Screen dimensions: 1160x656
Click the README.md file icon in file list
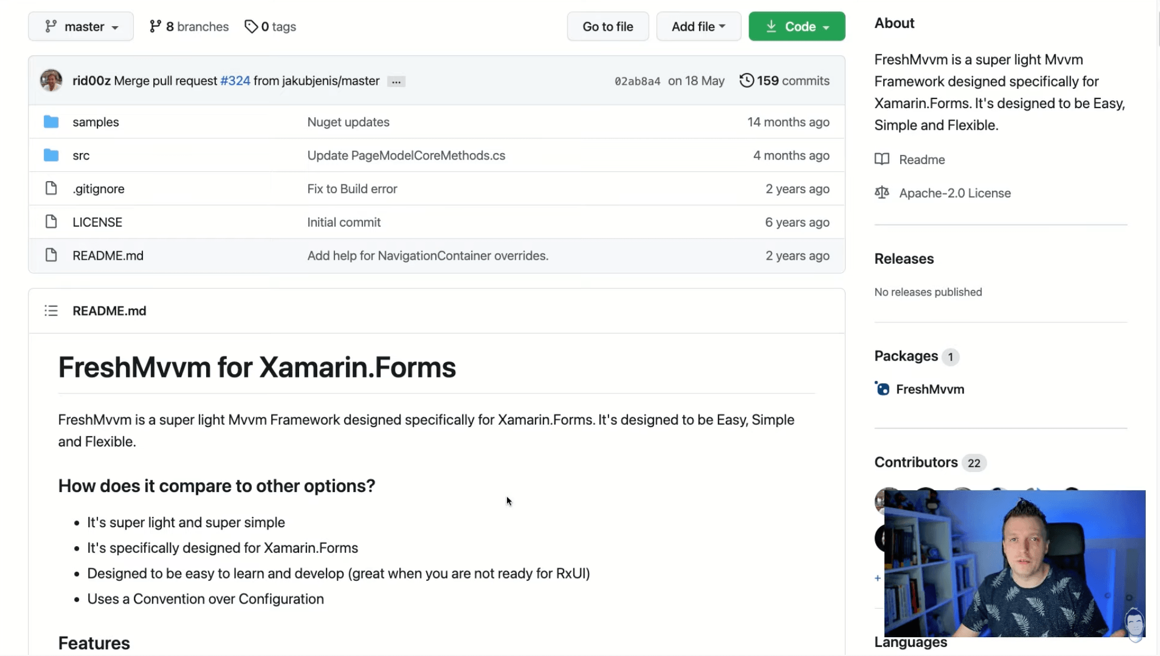[x=51, y=255]
